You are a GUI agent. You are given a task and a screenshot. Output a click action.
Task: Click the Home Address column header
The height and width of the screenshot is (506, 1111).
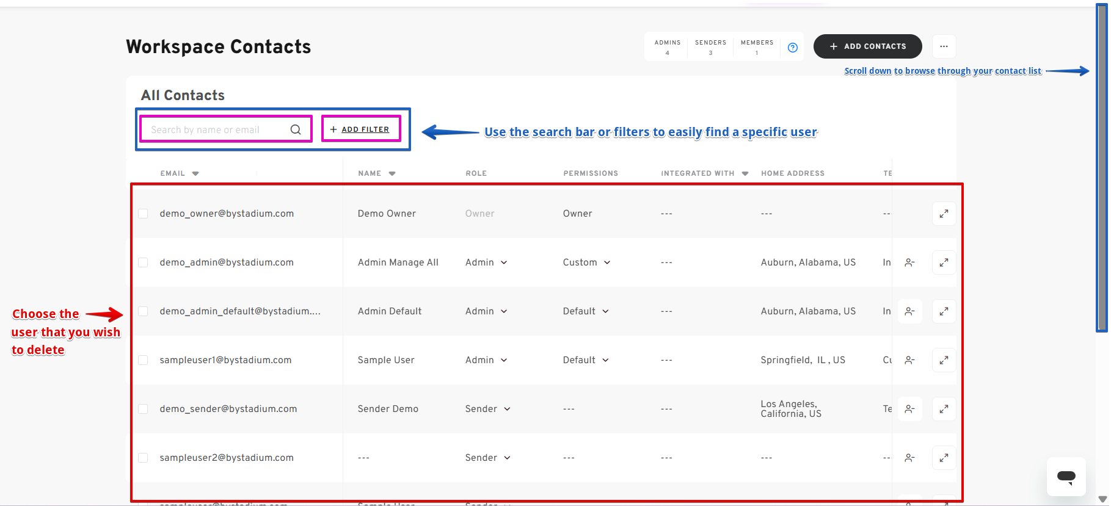pyautogui.click(x=793, y=173)
